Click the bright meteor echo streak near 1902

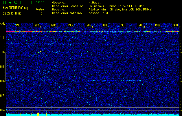[40, 52]
